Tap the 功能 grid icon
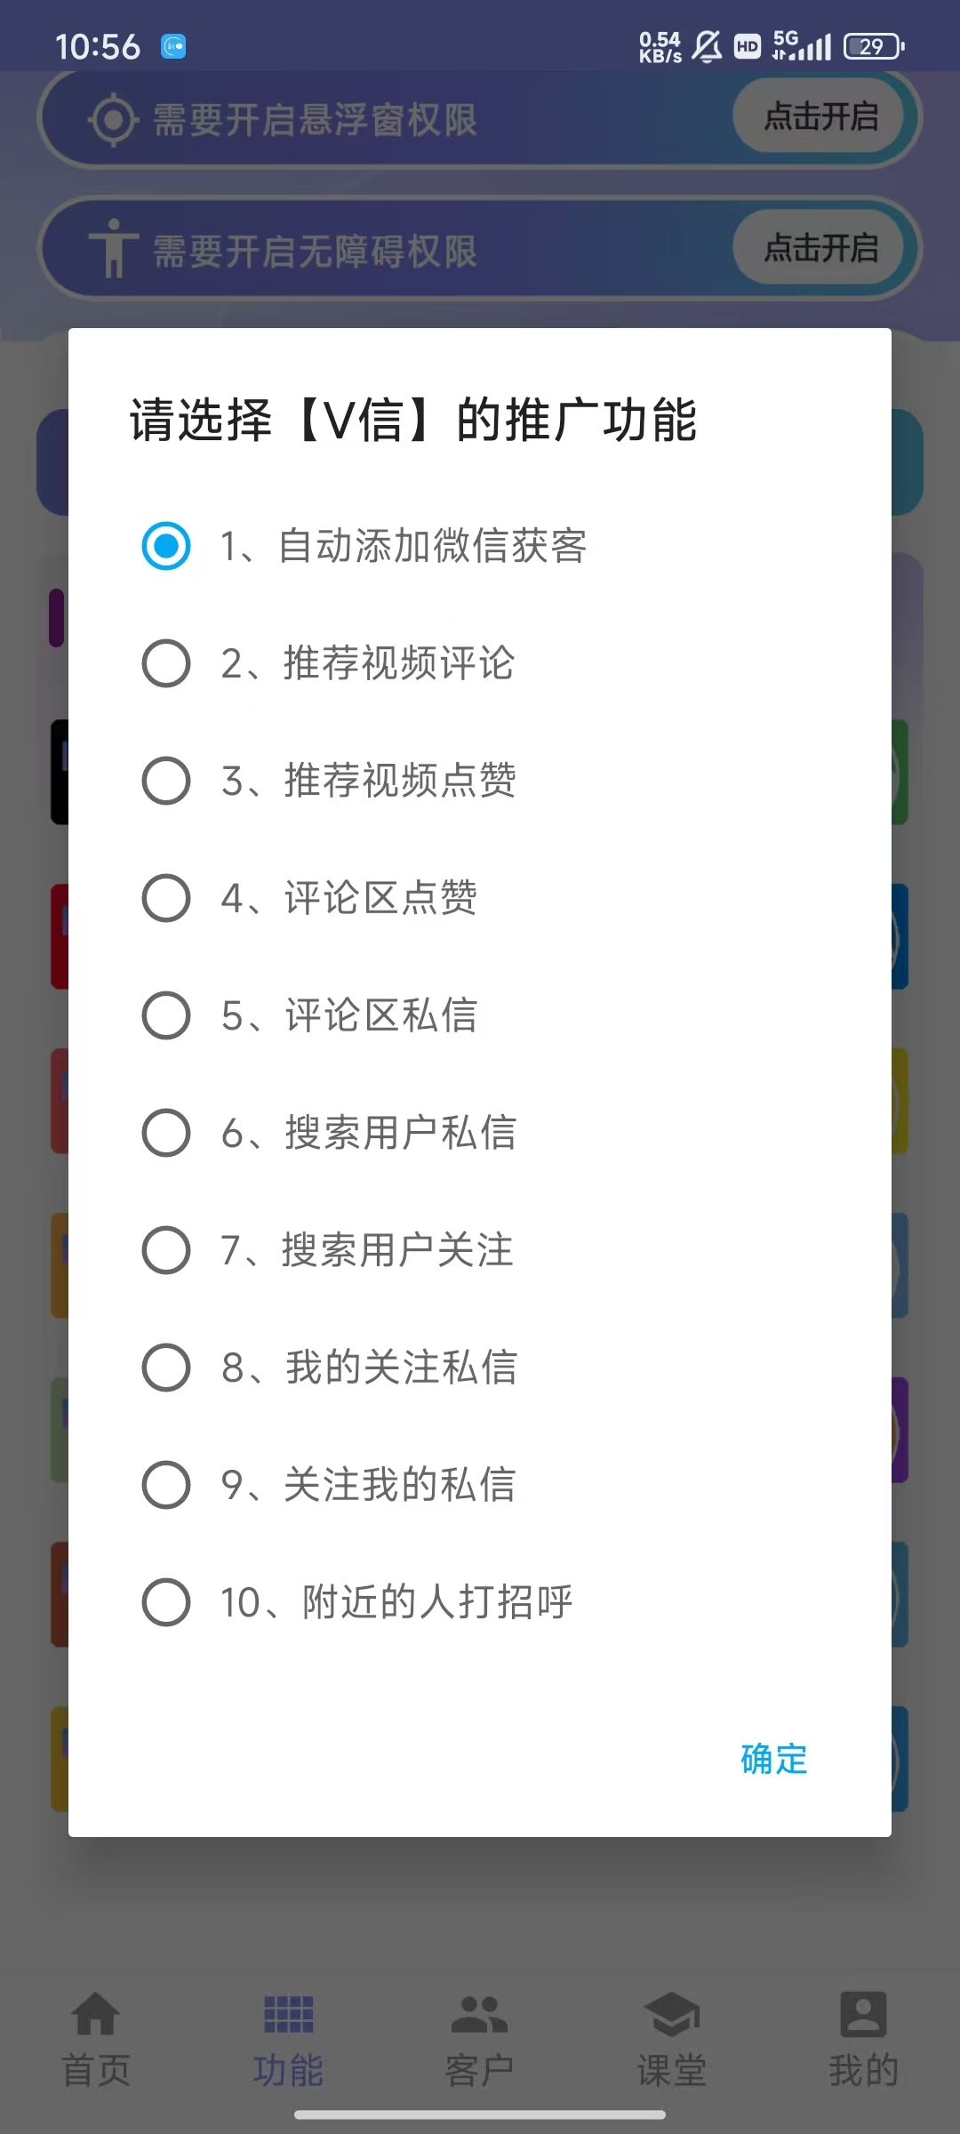The image size is (960, 2134). (288, 2013)
